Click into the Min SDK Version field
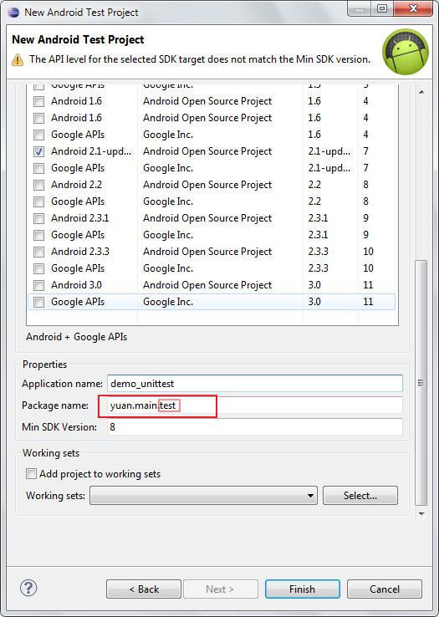The image size is (439, 617). click(255, 427)
